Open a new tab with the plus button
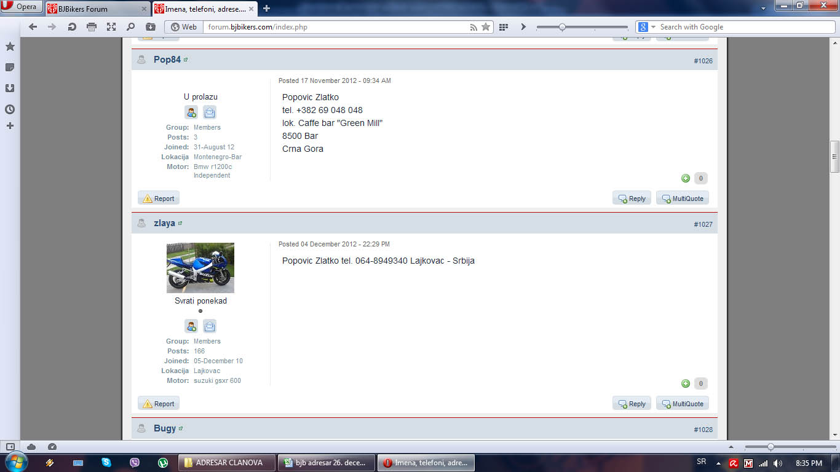The width and height of the screenshot is (840, 472). click(266, 9)
